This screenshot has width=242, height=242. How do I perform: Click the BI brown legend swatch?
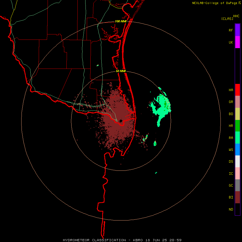[x=237, y=197]
